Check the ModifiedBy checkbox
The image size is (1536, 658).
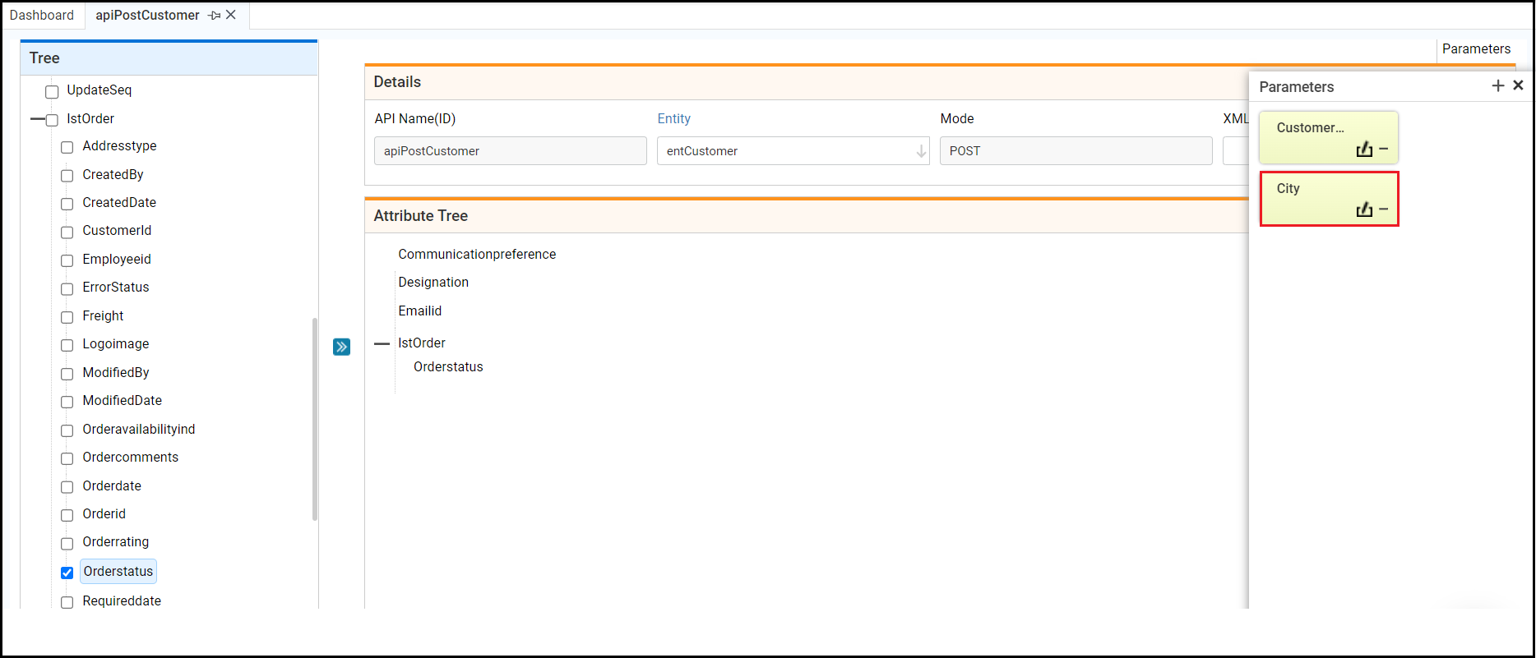[x=67, y=374]
